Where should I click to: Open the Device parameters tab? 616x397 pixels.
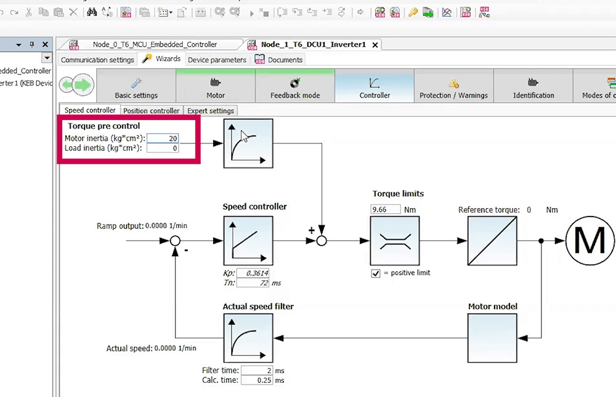tap(217, 60)
